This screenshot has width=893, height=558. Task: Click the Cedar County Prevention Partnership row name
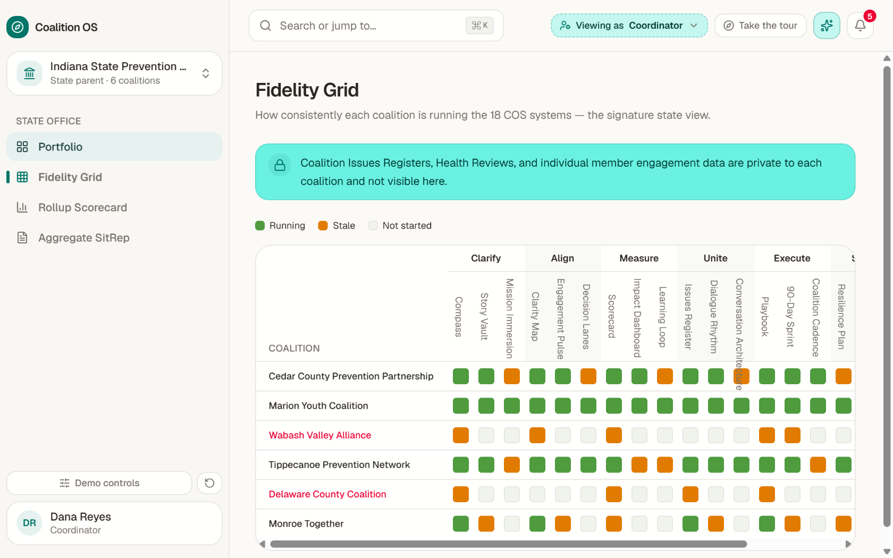pyautogui.click(x=351, y=376)
